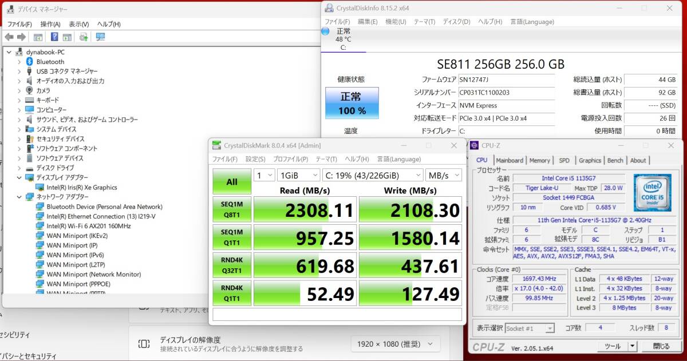Click the All benchmark button
687x361 pixels.
click(x=232, y=181)
